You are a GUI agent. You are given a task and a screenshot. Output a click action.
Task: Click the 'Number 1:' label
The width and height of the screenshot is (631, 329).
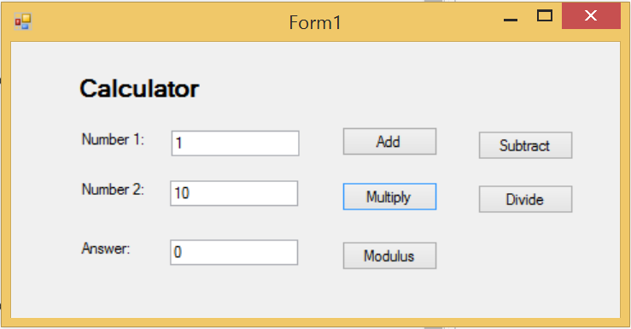113,139
